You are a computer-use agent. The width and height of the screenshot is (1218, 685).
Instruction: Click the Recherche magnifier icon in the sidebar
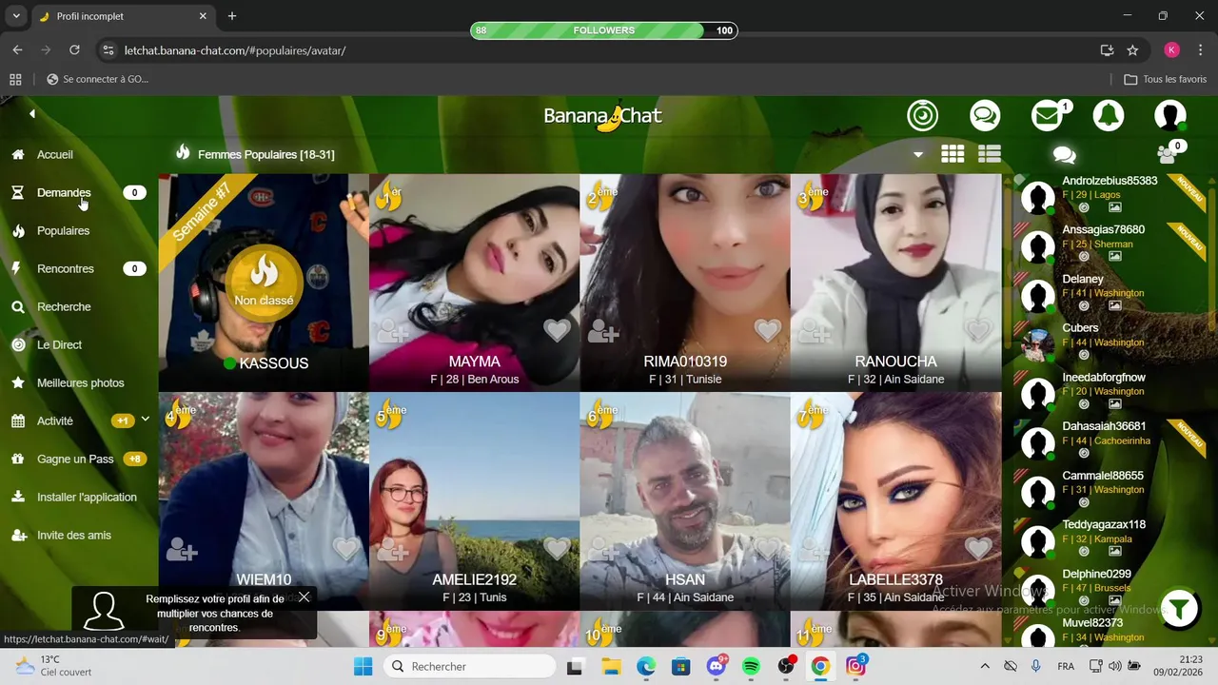[x=18, y=306]
